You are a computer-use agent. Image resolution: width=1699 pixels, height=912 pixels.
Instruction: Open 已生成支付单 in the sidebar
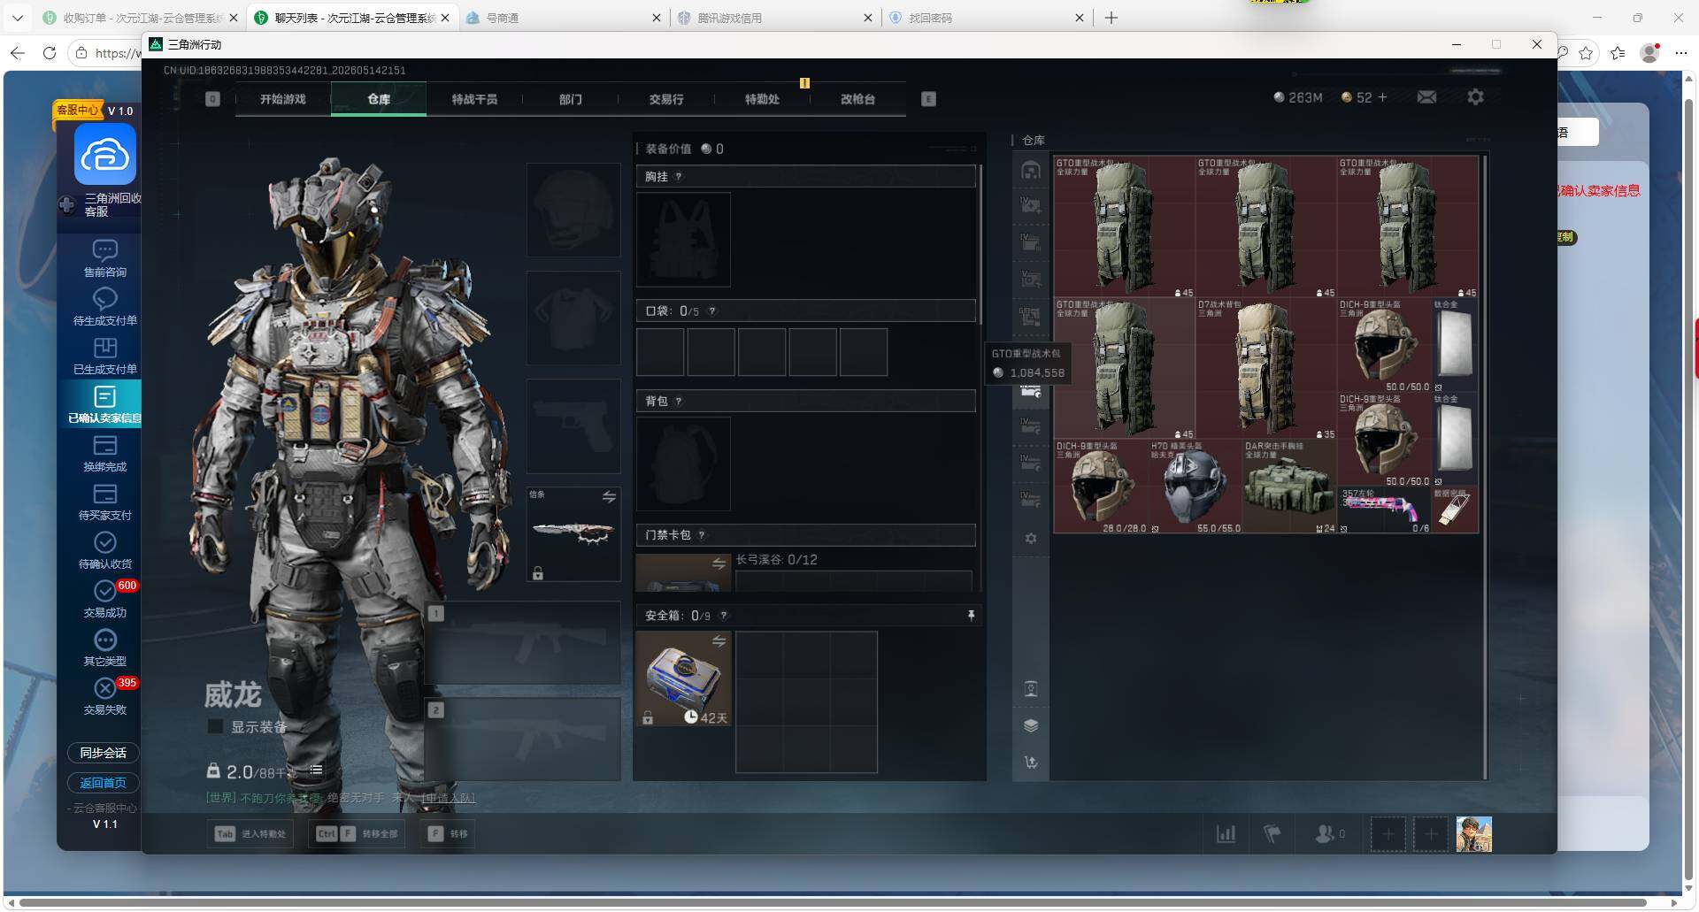pyautogui.click(x=104, y=356)
